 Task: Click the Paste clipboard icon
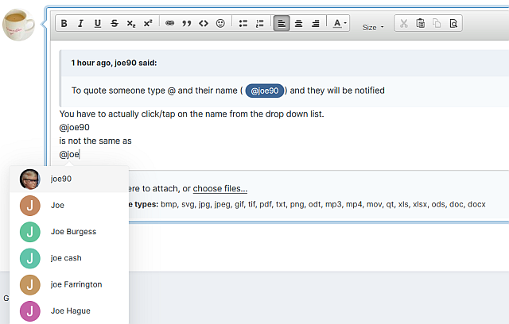tap(421, 23)
